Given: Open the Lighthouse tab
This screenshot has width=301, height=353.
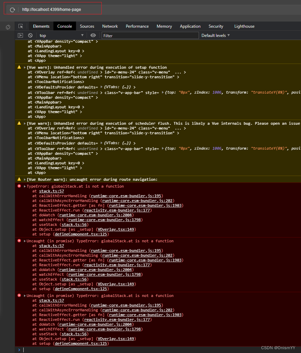Looking at the screenshot, I should tap(244, 26).
